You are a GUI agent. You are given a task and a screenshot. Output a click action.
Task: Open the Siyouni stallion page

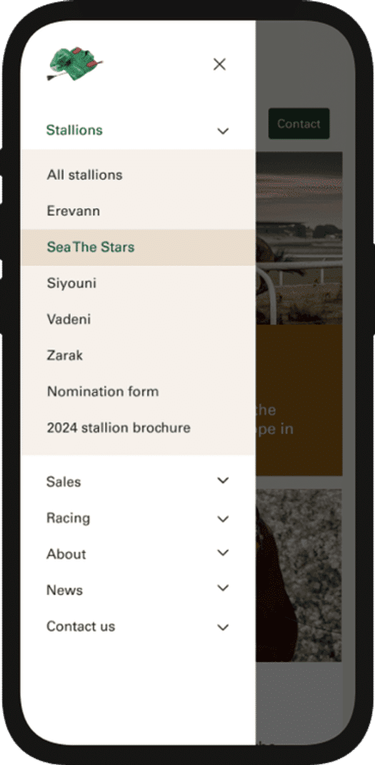click(x=71, y=283)
